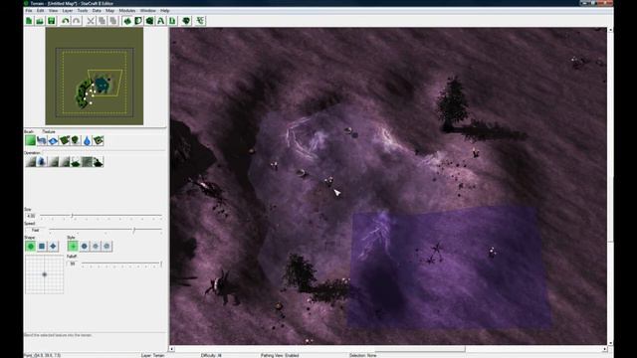This screenshot has height=358, width=637.
Task: Click the Open Map toolbar icon
Action: pos(40,21)
